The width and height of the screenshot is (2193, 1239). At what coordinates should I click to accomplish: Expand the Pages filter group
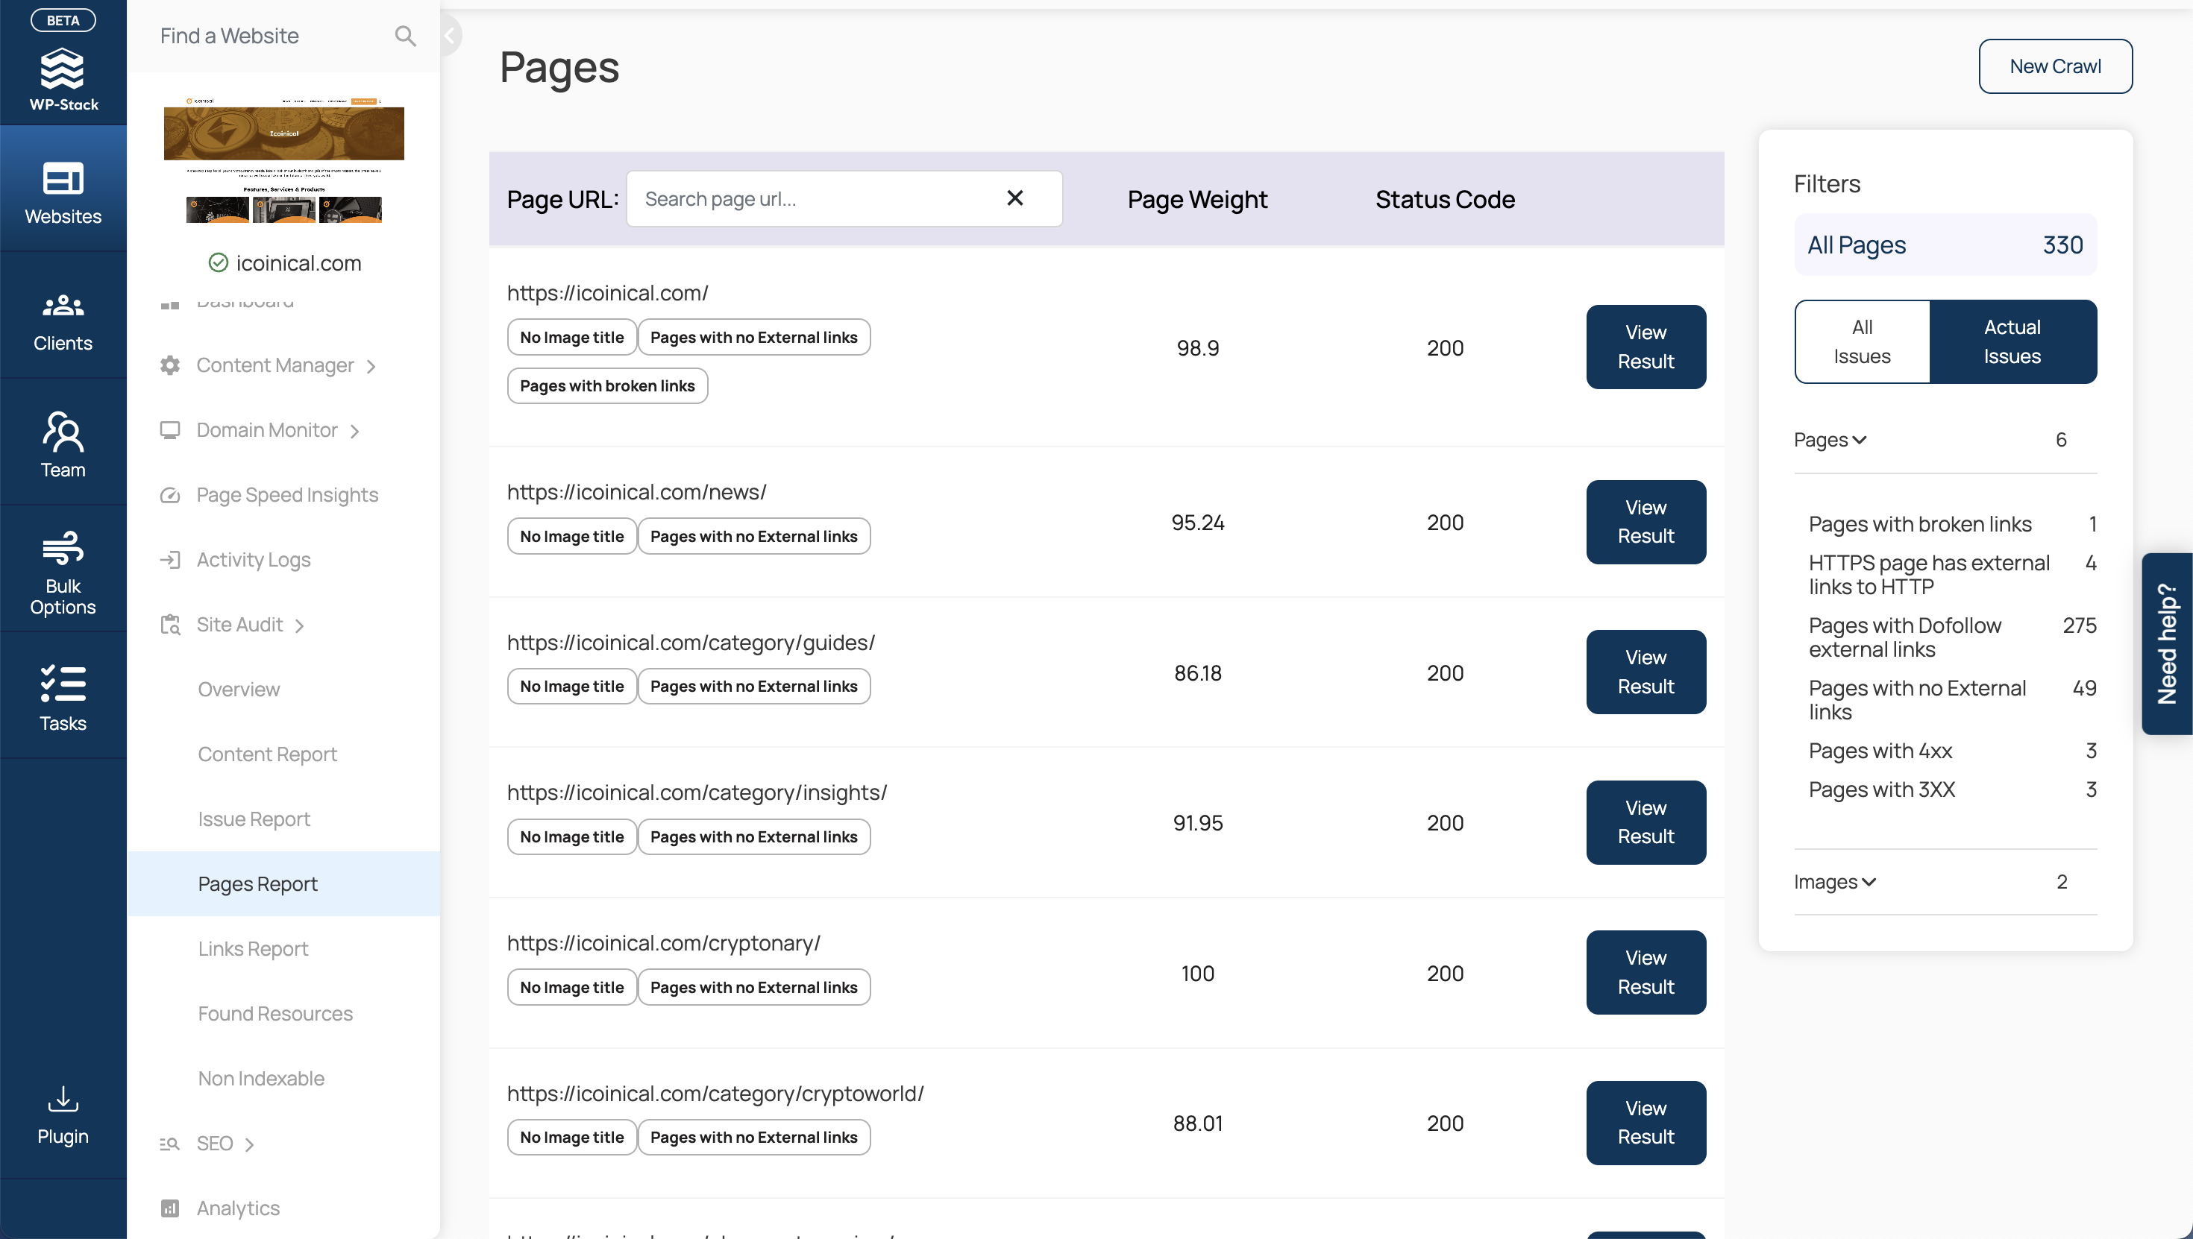click(x=1830, y=440)
